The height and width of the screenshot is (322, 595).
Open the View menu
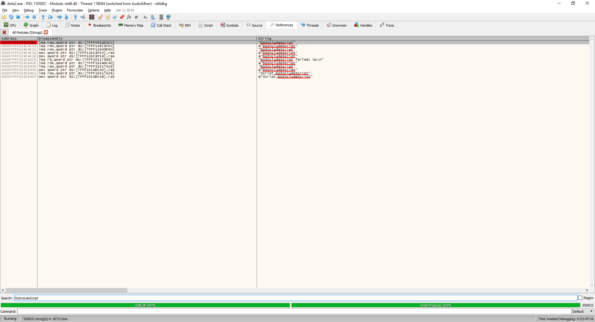(15, 10)
